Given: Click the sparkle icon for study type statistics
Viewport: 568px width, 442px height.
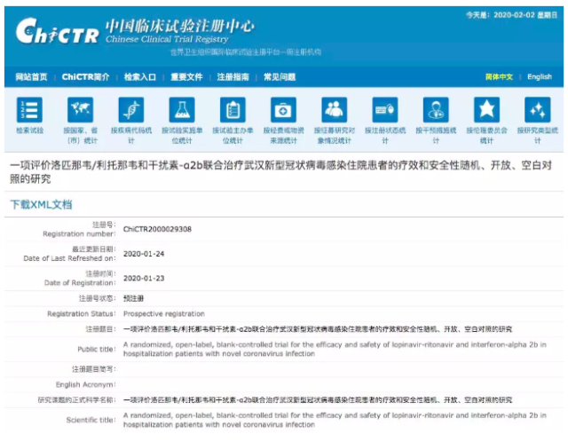Looking at the screenshot, I should pos(537,110).
